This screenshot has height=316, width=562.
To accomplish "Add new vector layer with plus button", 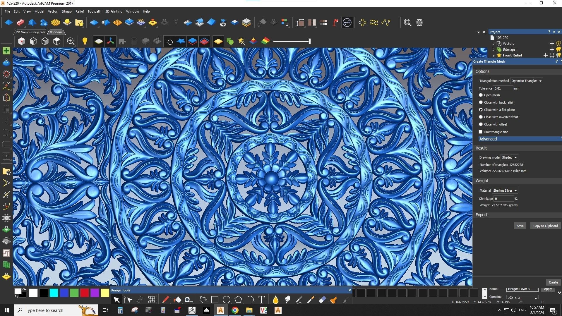I will click(x=552, y=44).
